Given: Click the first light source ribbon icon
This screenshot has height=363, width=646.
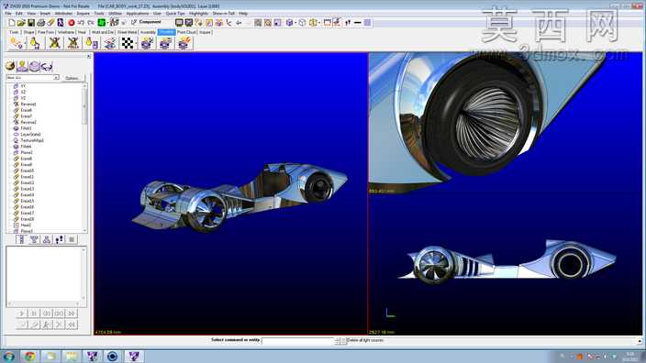Looking at the screenshot, I should (17, 43).
